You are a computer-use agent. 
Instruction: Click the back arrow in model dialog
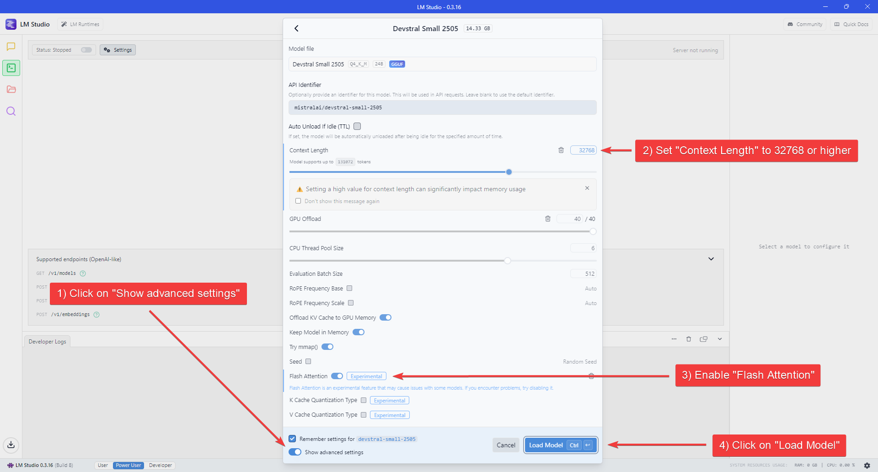click(x=296, y=28)
